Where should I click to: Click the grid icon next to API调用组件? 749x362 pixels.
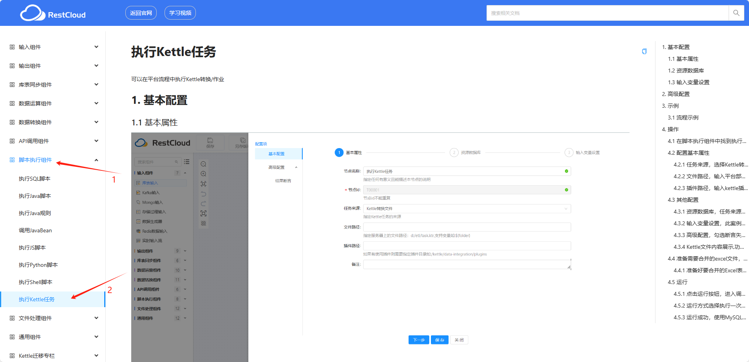pos(12,141)
